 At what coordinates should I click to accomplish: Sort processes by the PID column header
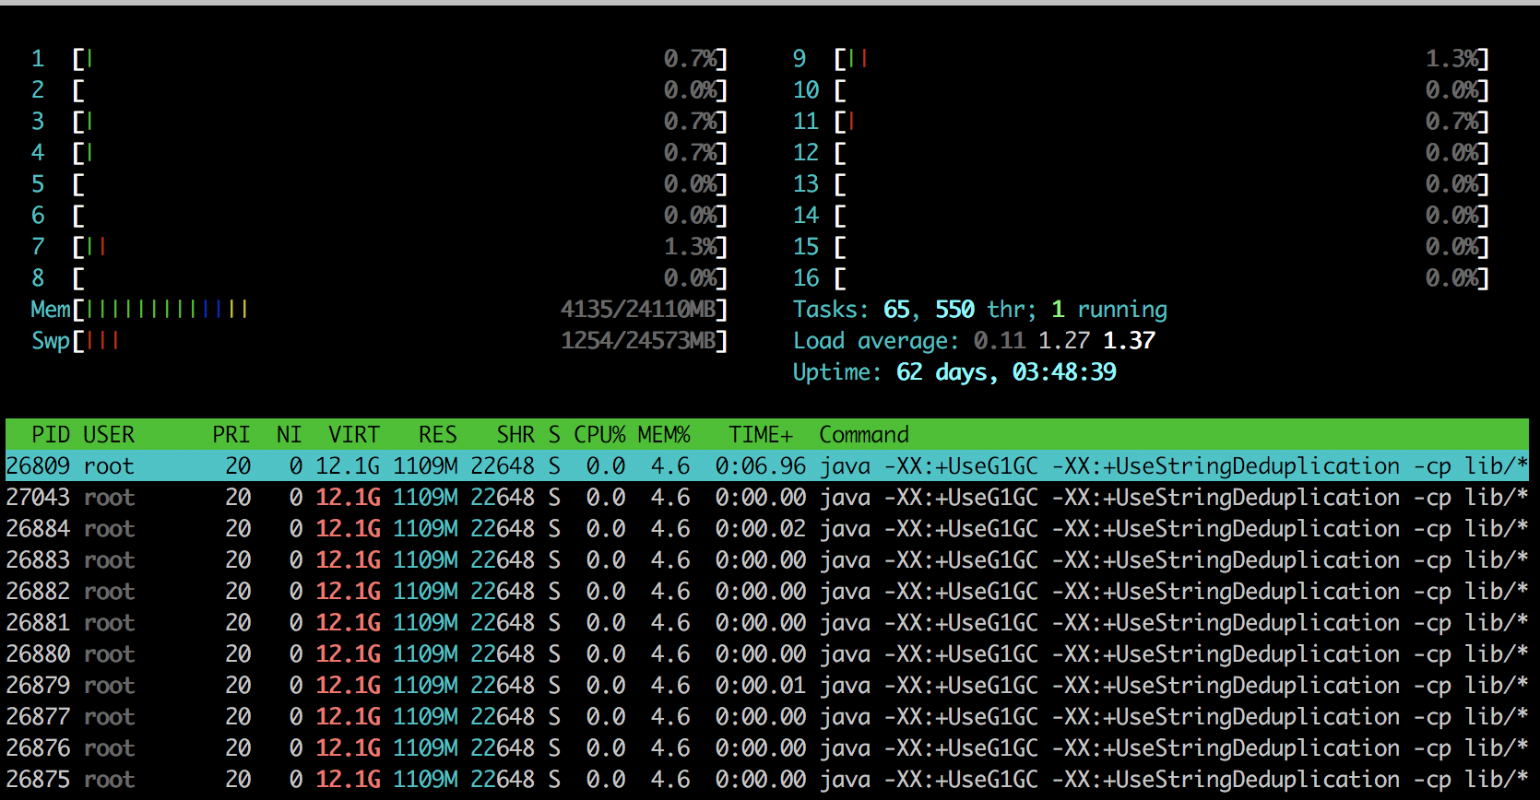[51, 435]
